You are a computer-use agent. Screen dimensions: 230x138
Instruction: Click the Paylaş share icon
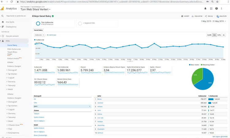click(206, 16)
